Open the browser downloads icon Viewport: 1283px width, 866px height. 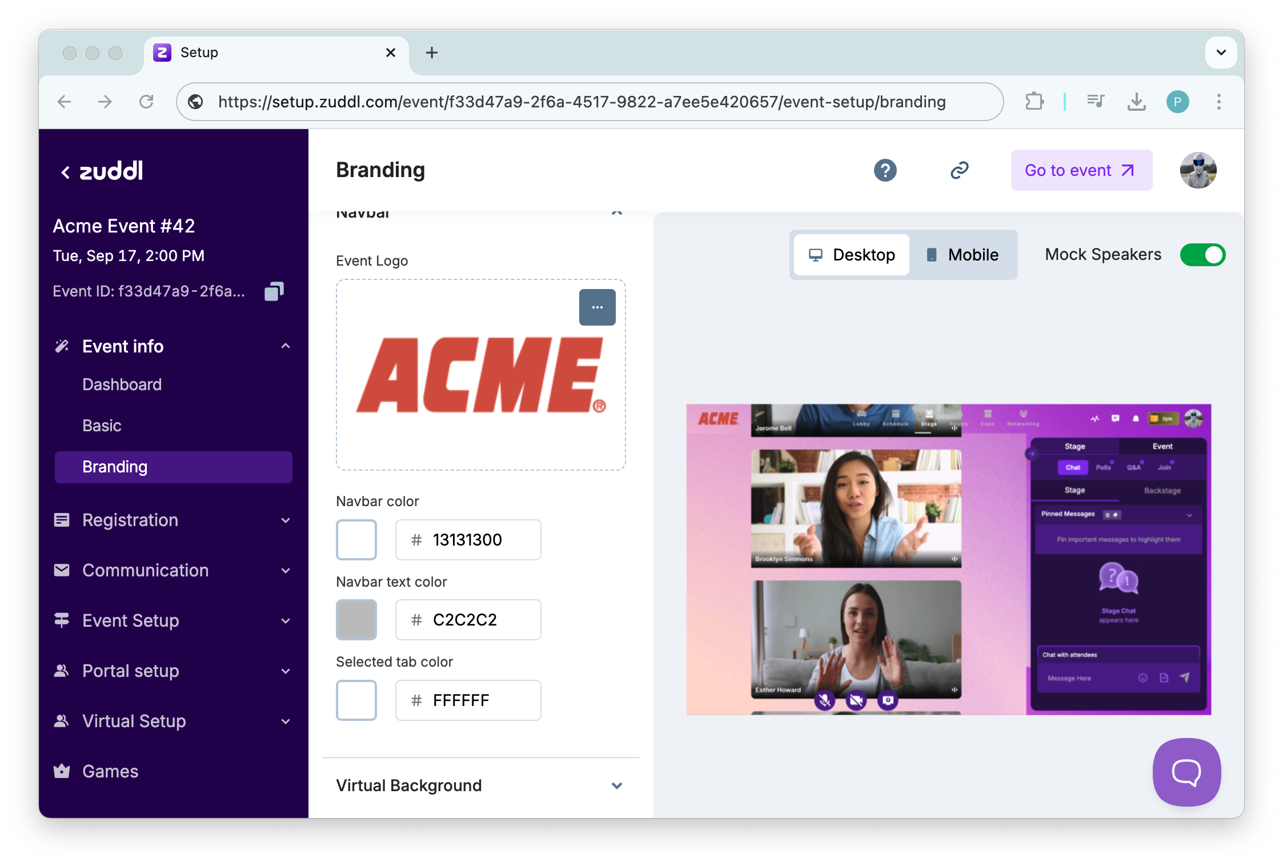tap(1136, 102)
